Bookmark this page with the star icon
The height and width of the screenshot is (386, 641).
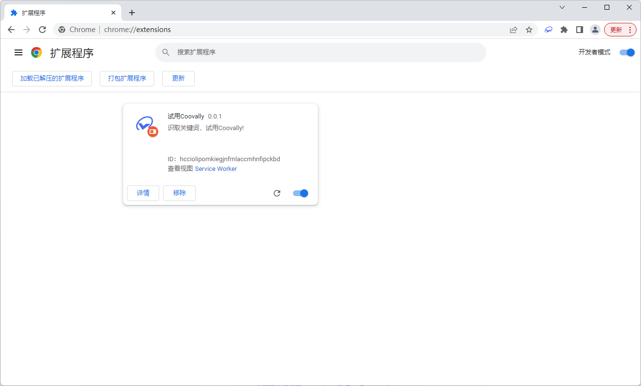click(x=529, y=30)
